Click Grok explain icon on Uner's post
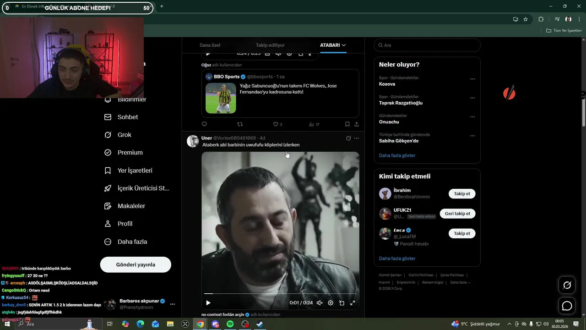The width and height of the screenshot is (586, 330). (x=348, y=138)
